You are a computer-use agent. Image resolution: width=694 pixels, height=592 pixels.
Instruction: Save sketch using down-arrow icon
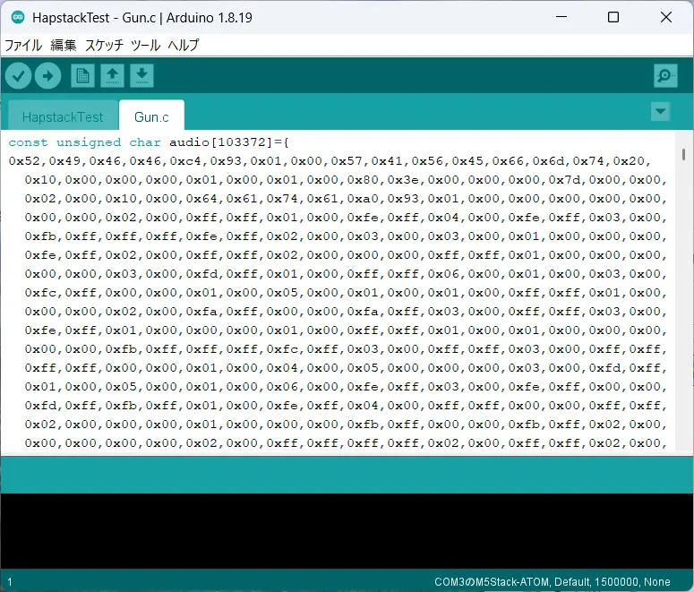[x=141, y=76]
